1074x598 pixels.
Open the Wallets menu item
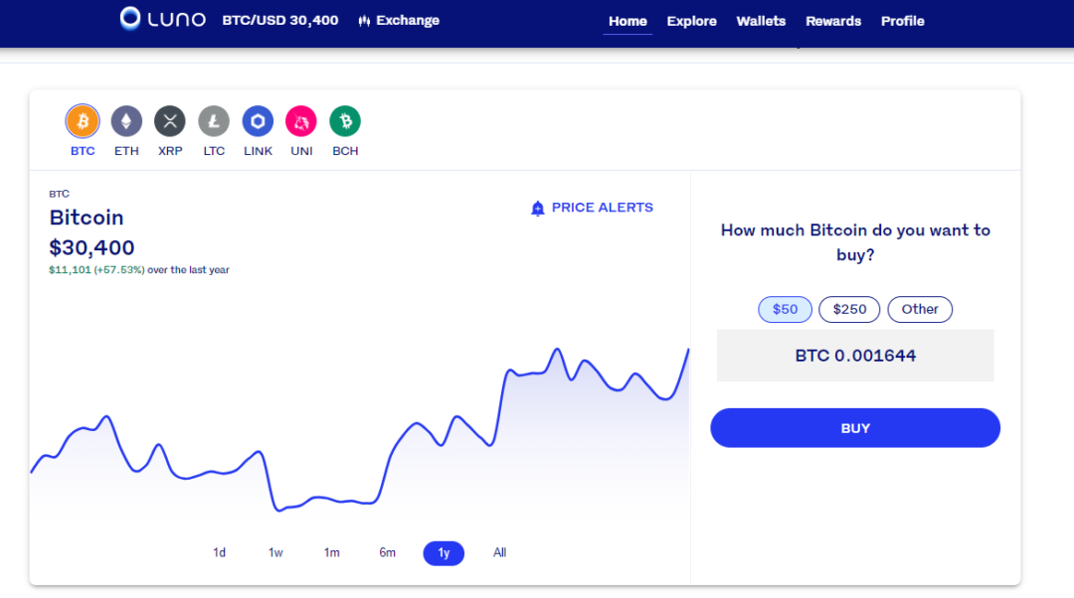point(761,21)
